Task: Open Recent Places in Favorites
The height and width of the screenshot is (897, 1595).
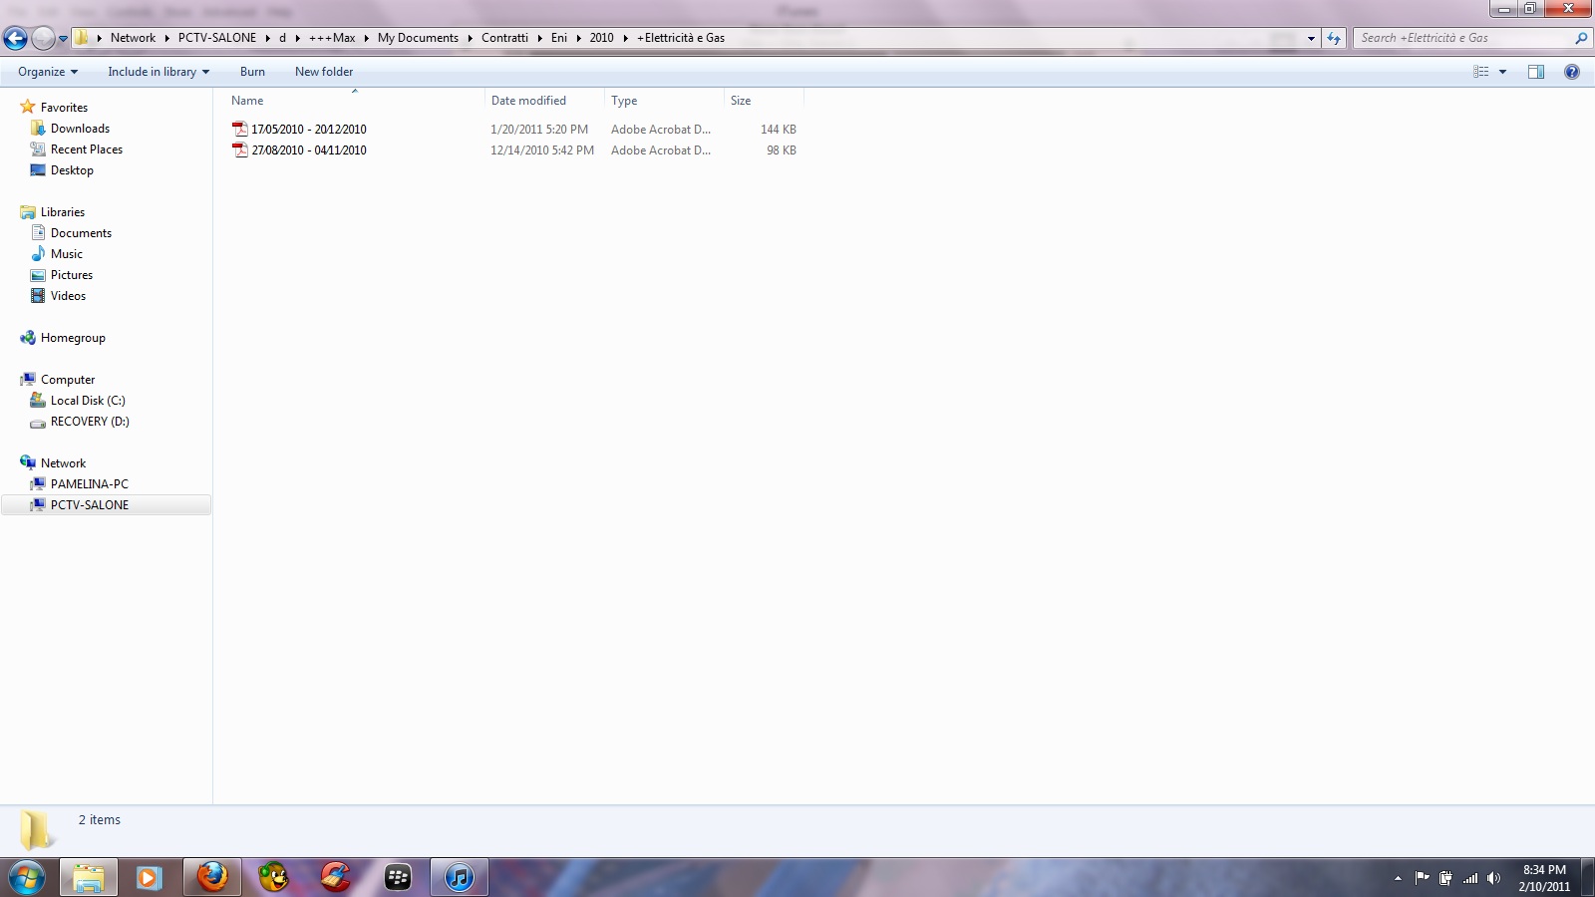Action: [x=87, y=149]
